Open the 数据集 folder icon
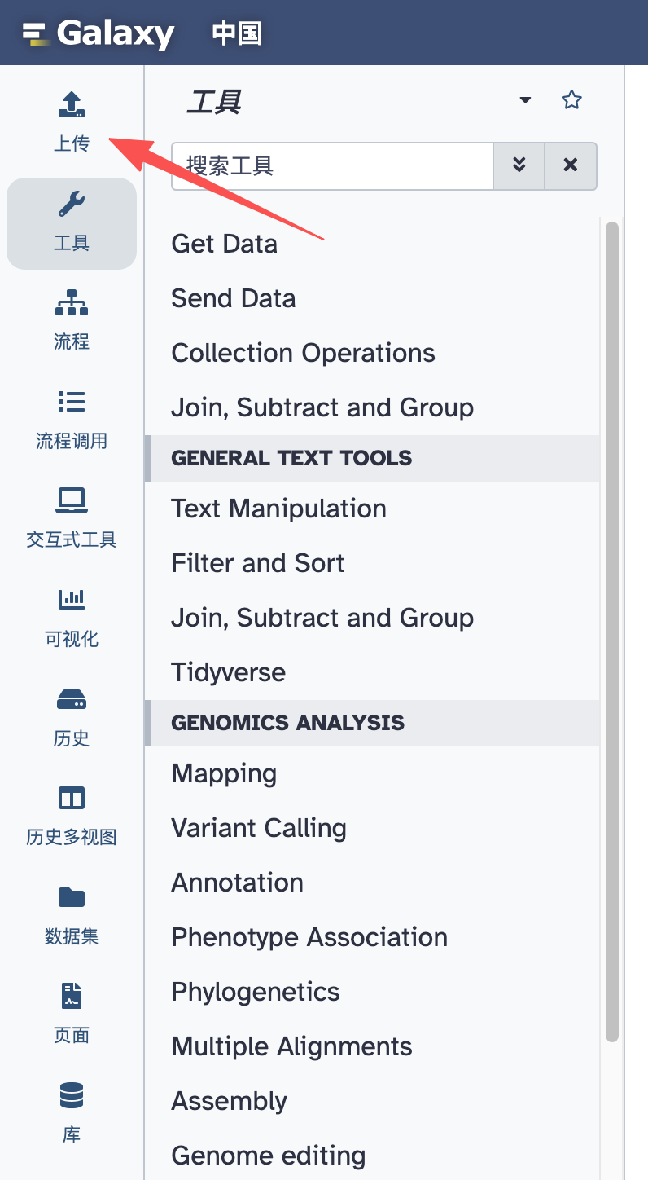This screenshot has height=1180, width=648. click(x=72, y=897)
